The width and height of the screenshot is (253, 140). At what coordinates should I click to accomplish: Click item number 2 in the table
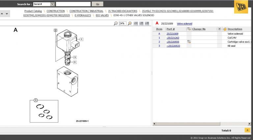(x=159, y=42)
